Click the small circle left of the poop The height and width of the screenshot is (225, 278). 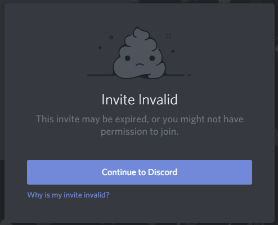pos(111,38)
